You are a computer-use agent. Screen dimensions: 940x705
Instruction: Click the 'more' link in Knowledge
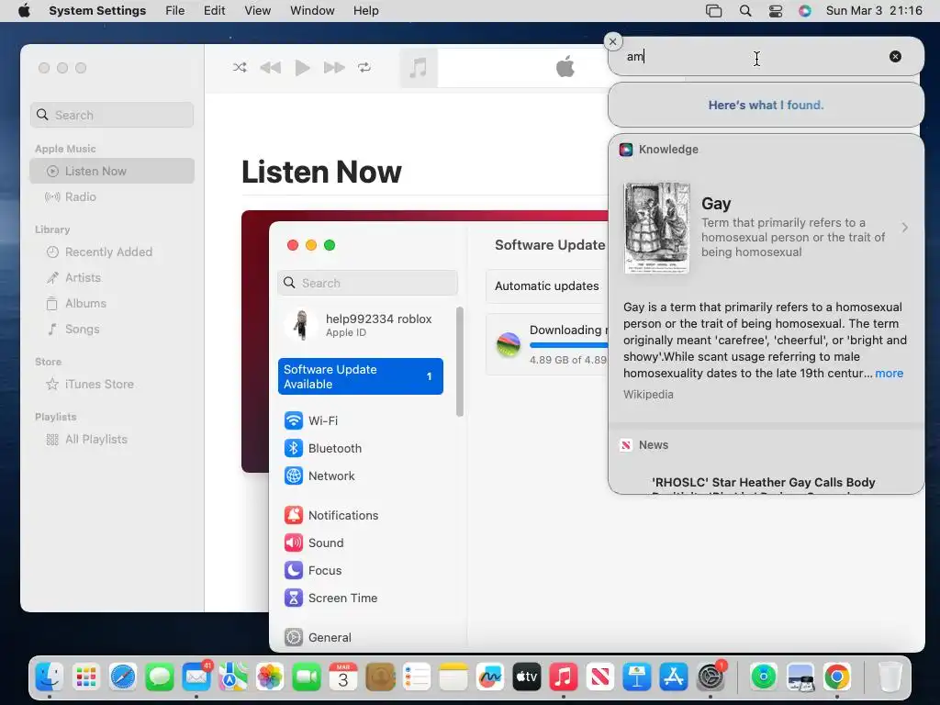(889, 374)
